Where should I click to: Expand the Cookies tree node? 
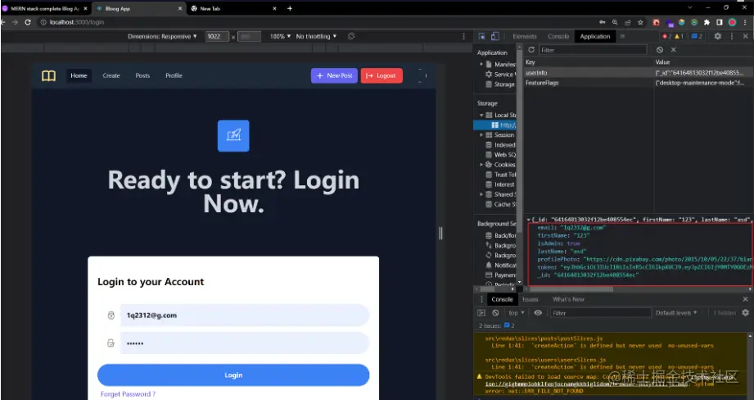[x=481, y=165]
